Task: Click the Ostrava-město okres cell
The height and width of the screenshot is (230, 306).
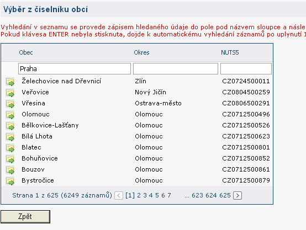Action: (158, 103)
